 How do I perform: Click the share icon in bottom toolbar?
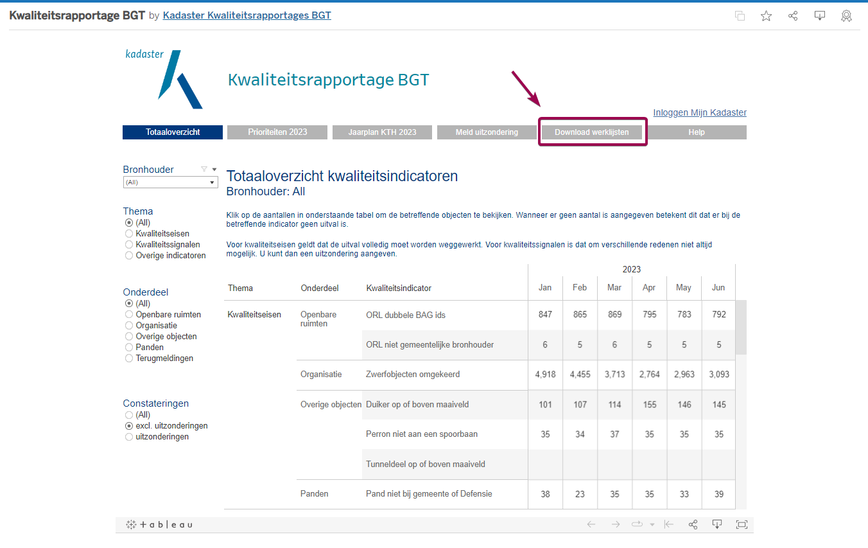point(693,524)
